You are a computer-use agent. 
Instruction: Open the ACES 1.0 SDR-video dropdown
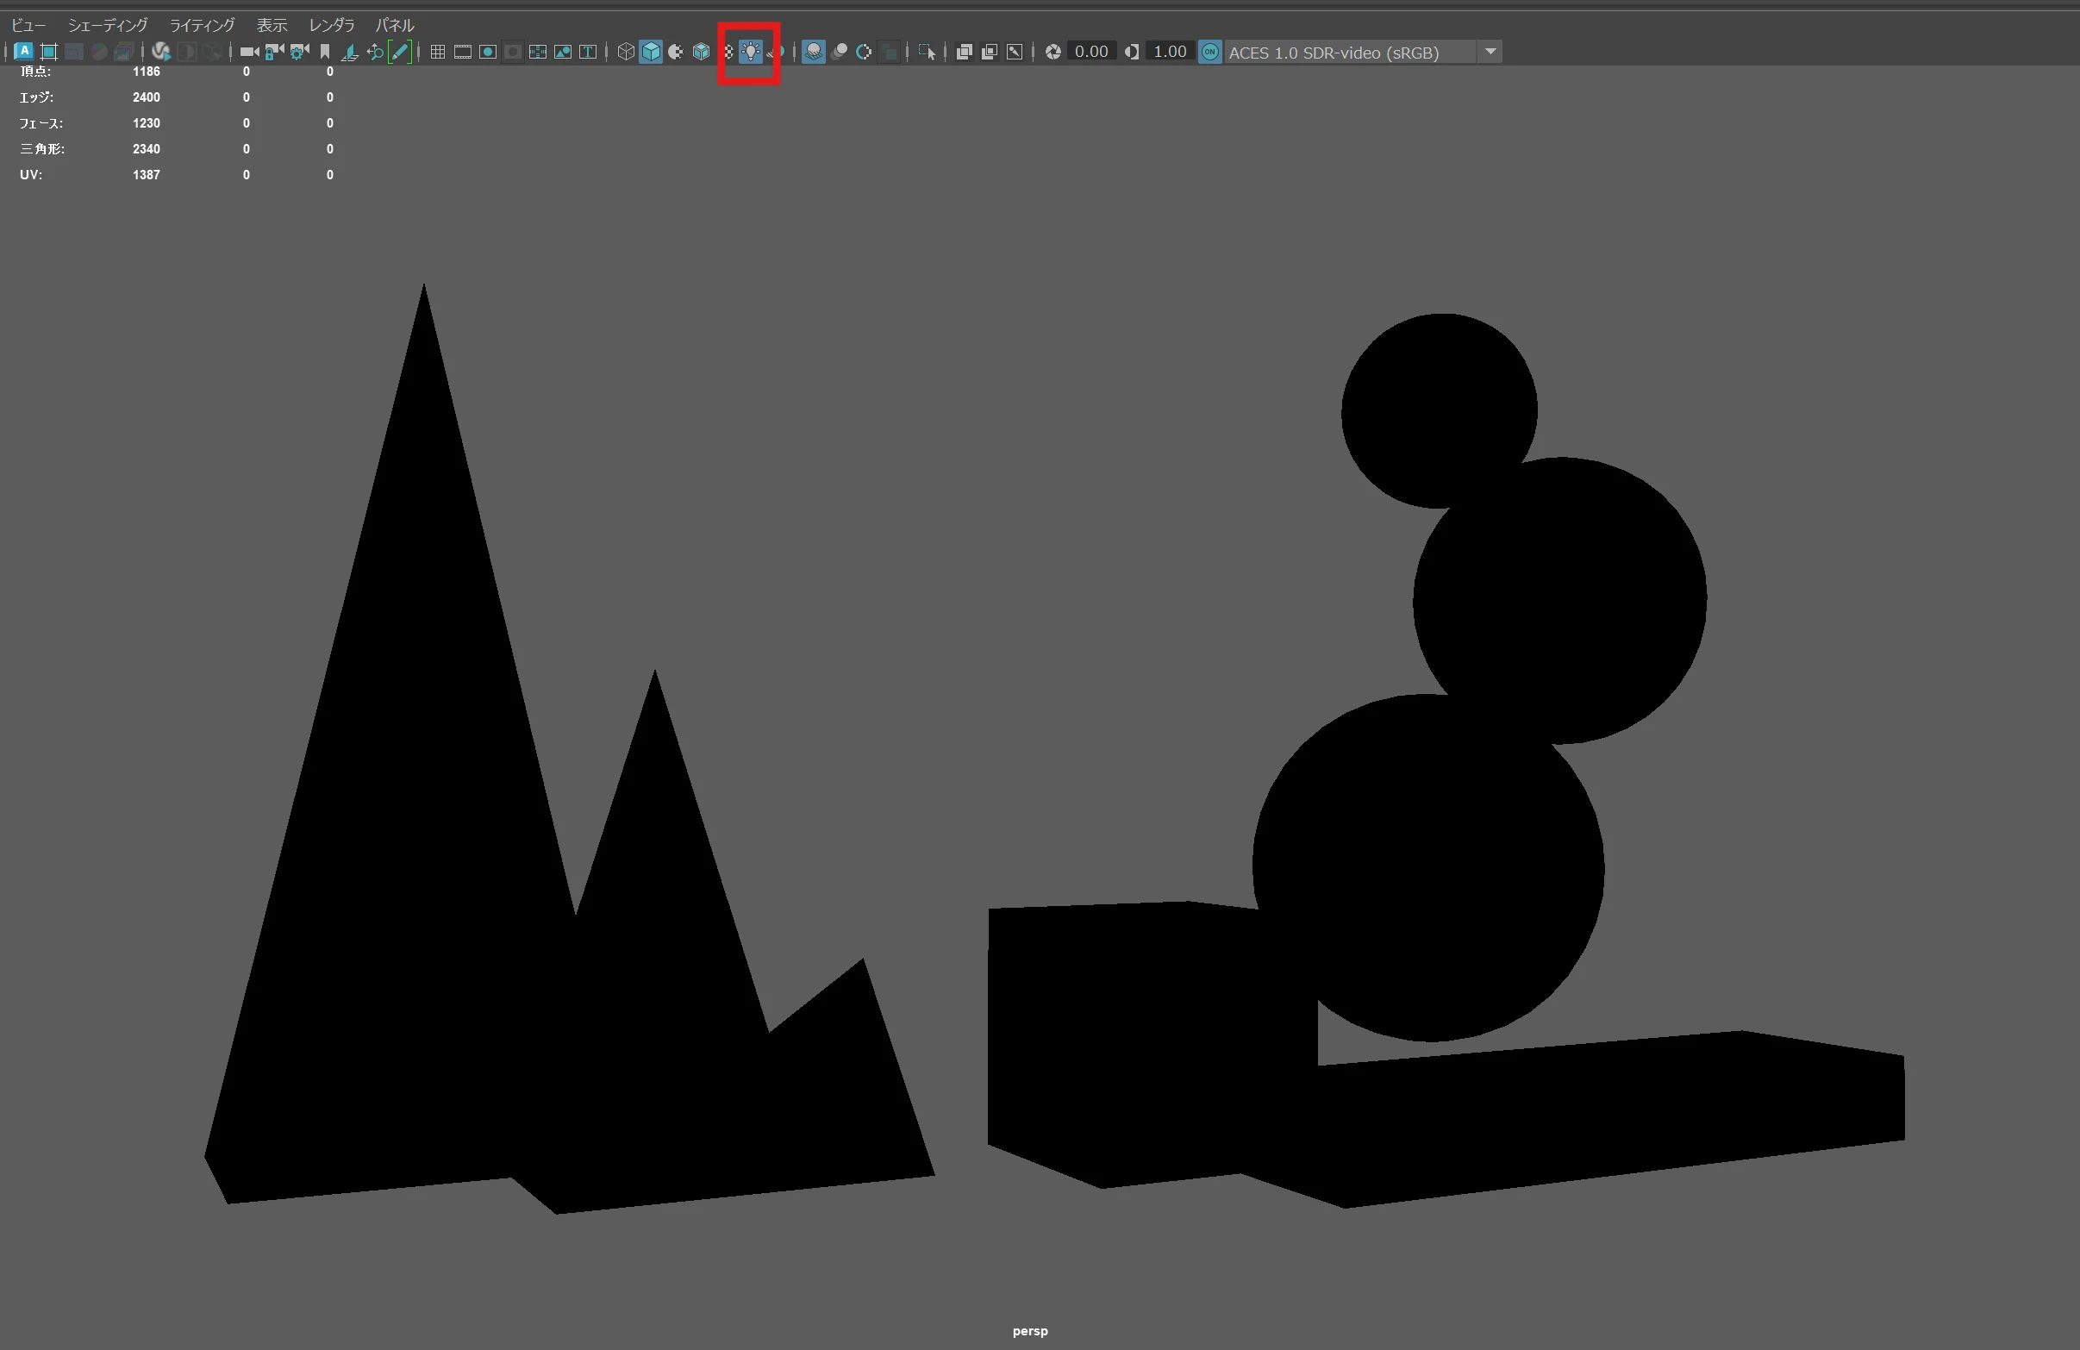click(x=1364, y=52)
